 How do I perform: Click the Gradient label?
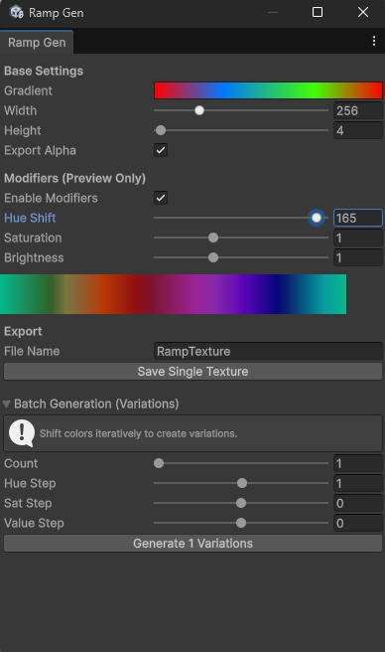click(x=28, y=90)
